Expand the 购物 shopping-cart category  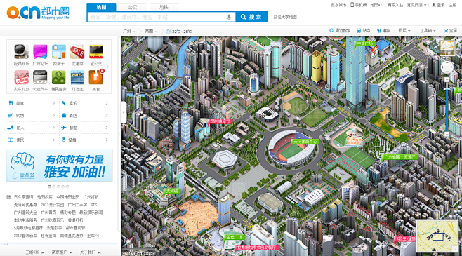tap(32, 116)
